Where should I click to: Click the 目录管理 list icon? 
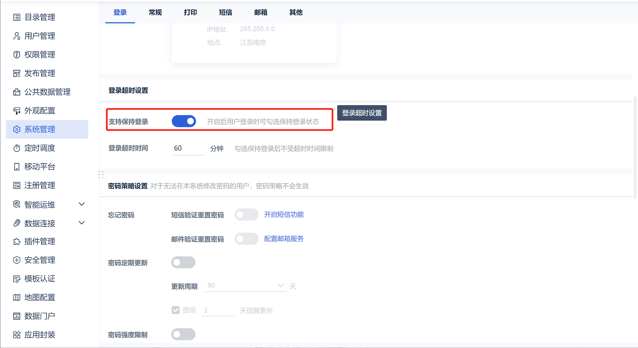[x=17, y=17]
